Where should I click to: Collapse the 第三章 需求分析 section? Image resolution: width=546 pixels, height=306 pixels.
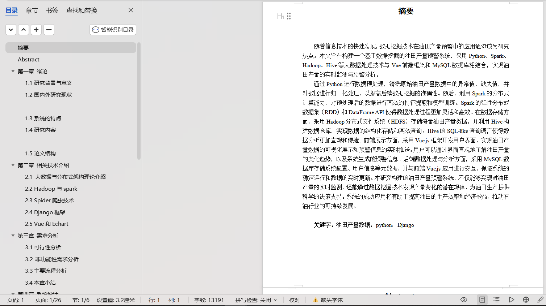13,236
